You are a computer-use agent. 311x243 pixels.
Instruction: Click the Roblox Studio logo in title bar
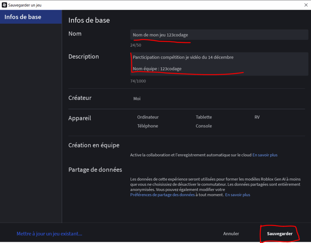pyautogui.click(x=5, y=5)
